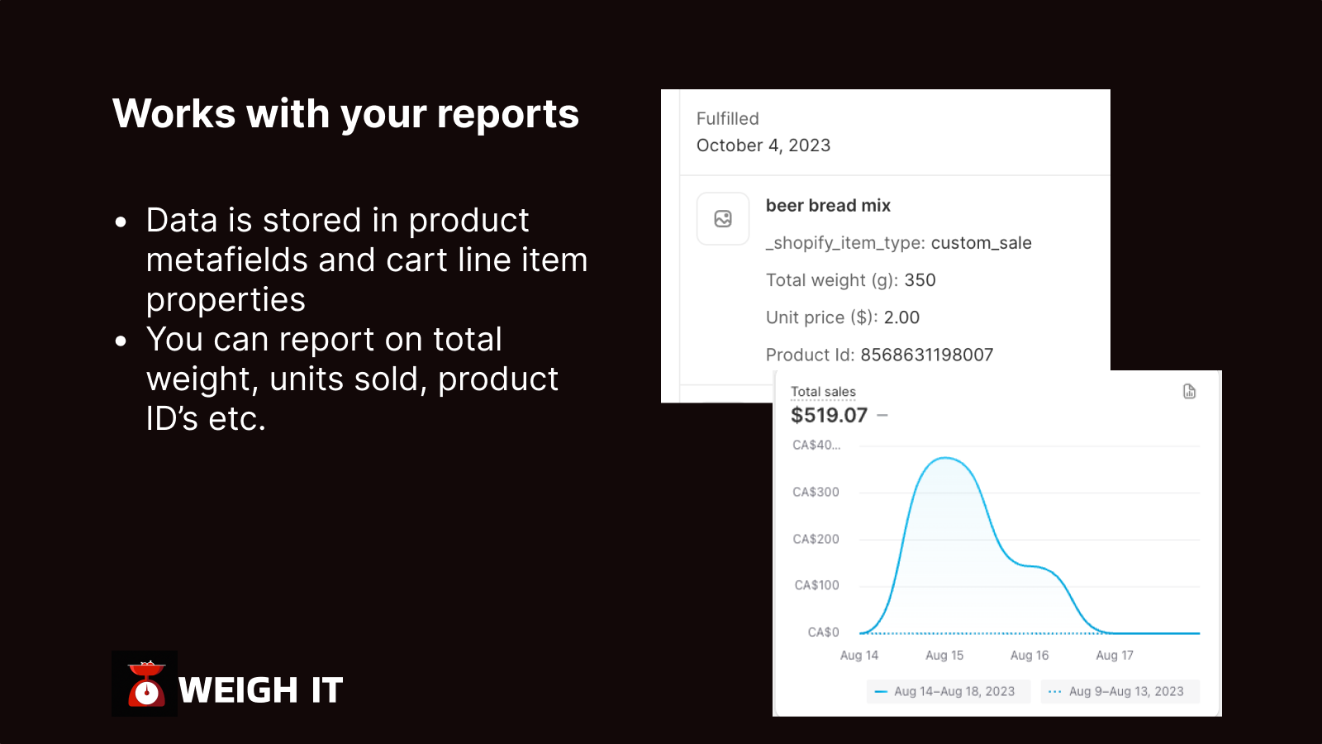This screenshot has width=1322, height=744.
Task: Click the beer bread mix product image placeholder
Action: click(x=723, y=218)
